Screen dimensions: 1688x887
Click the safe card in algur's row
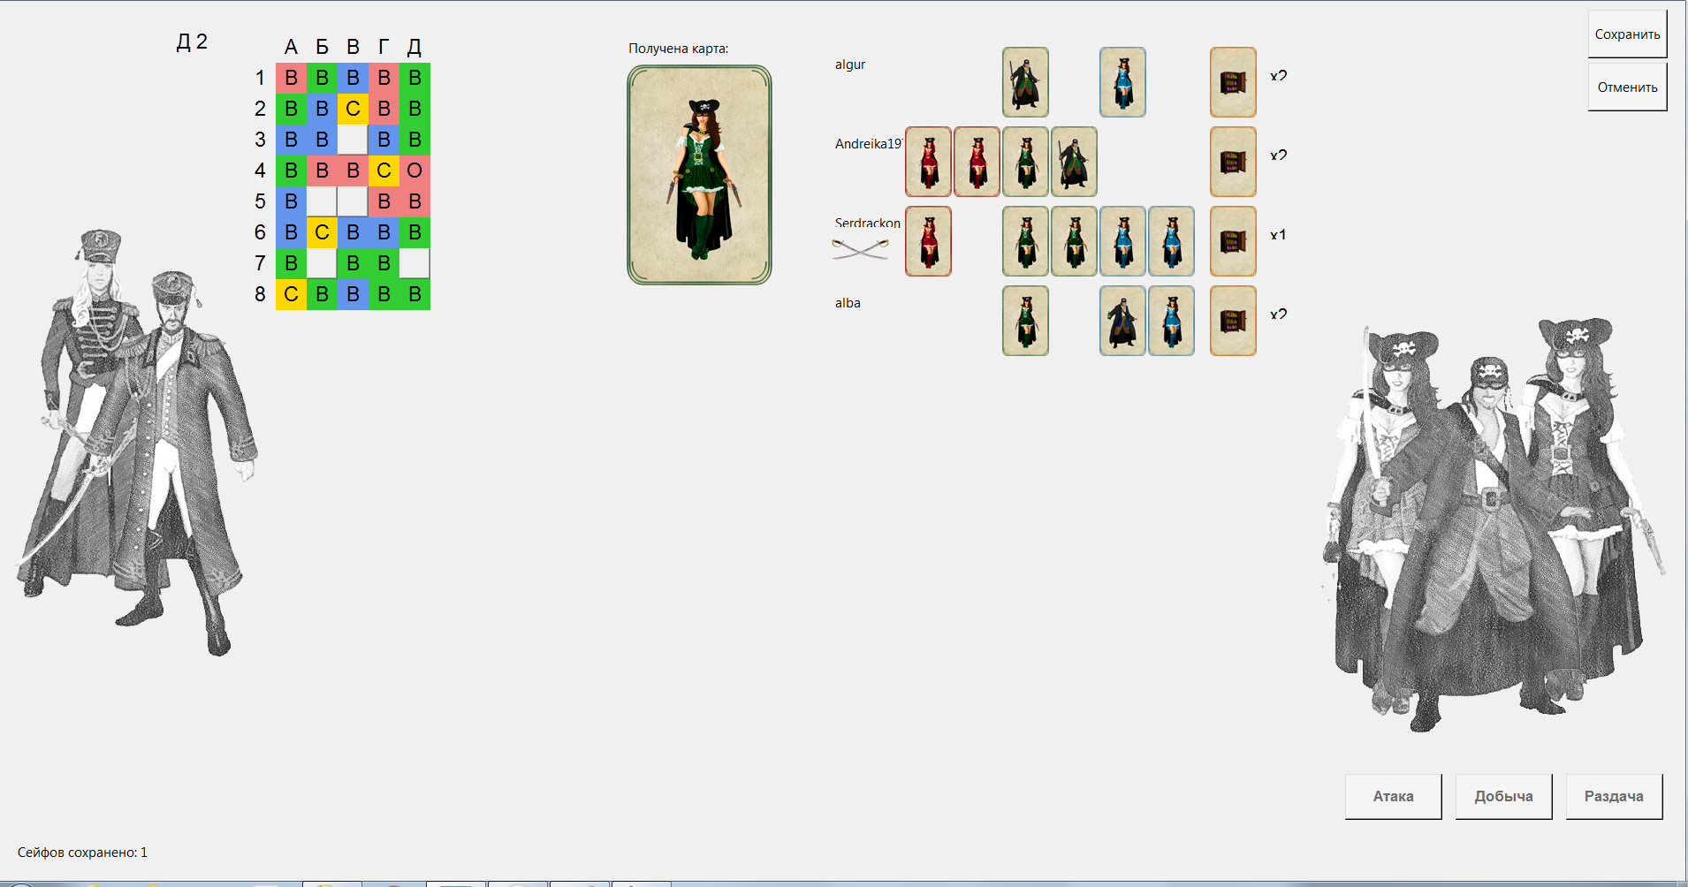point(1233,82)
